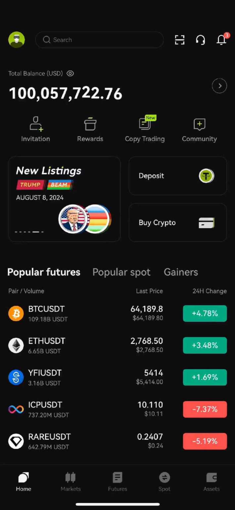Screen dimensions: 235x510
Task: Tap the profile avatar picture
Action: (x=16, y=40)
